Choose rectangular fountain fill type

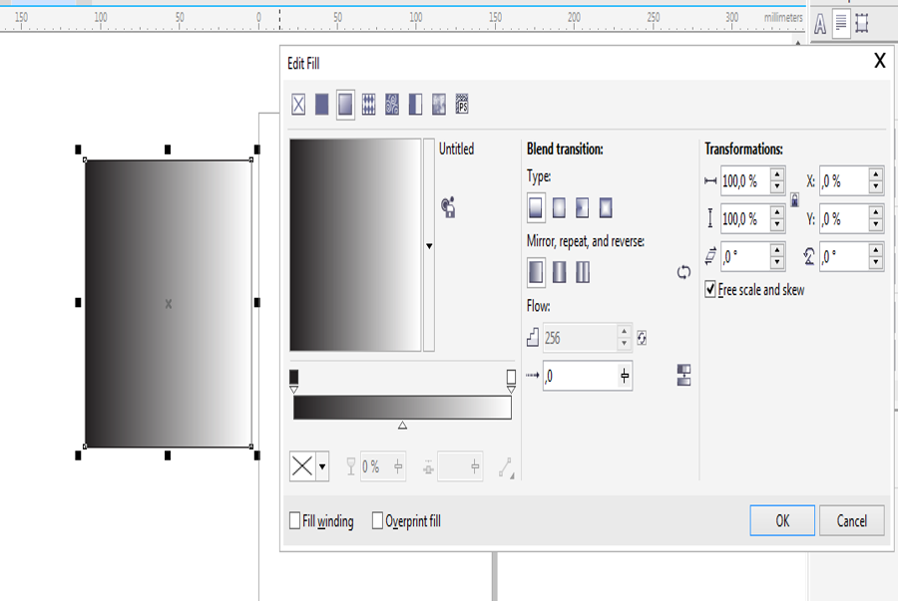coord(606,207)
